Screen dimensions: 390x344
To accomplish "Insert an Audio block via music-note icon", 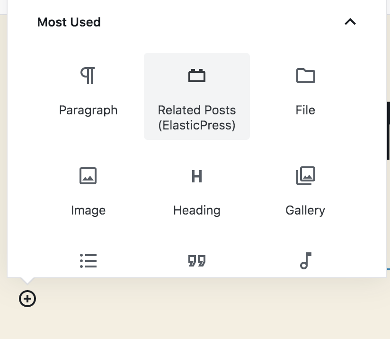I will tap(305, 261).
